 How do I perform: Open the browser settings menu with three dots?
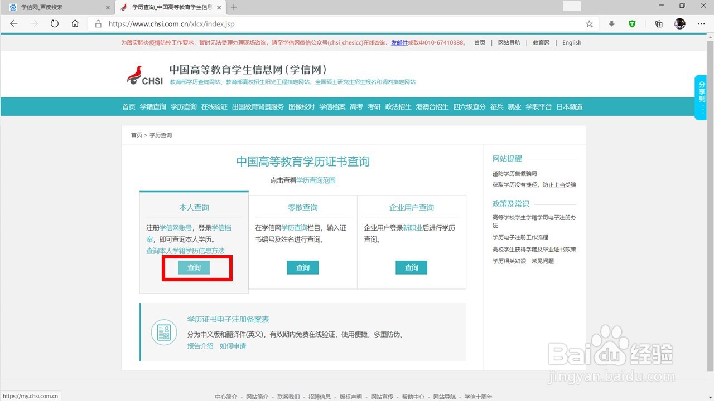point(701,24)
